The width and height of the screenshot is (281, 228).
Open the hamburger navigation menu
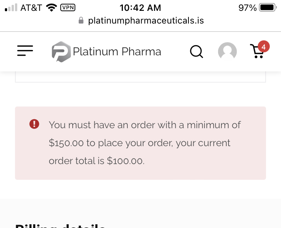pos(25,51)
